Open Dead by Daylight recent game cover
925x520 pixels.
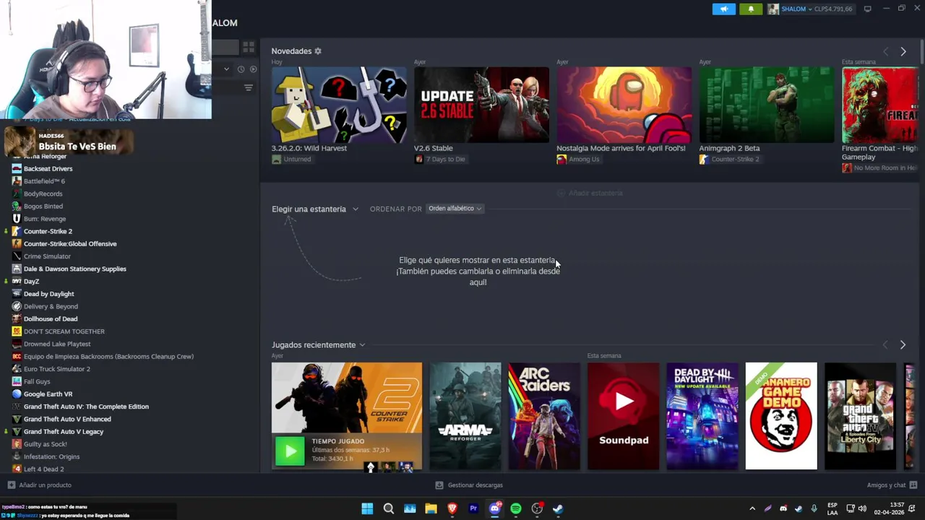click(702, 416)
